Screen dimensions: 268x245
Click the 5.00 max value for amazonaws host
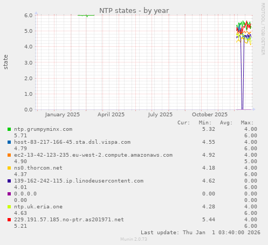tap(251, 162)
